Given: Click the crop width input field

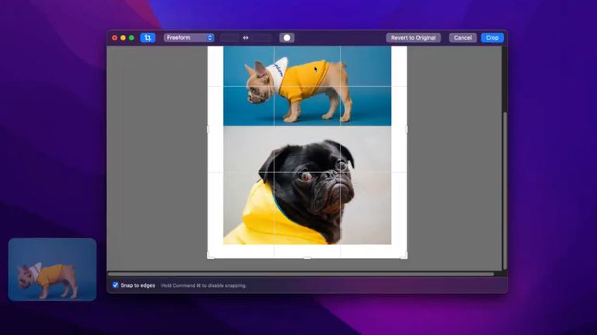Looking at the screenshot, I should (x=230, y=37).
